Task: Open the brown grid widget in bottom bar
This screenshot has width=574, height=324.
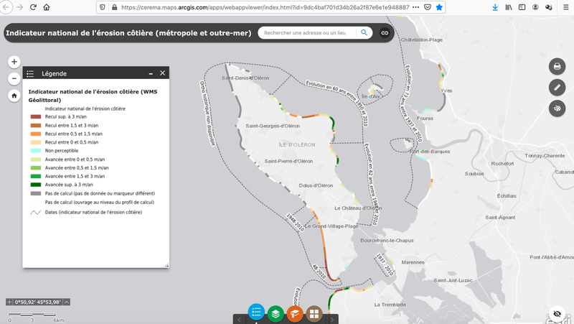Action: pos(314,313)
